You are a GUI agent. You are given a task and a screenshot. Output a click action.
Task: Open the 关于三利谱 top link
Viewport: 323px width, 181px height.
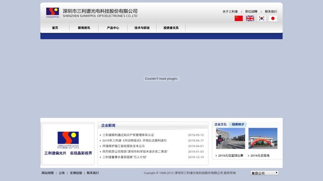(230, 12)
